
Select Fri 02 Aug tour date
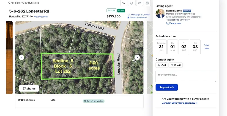[184, 47]
